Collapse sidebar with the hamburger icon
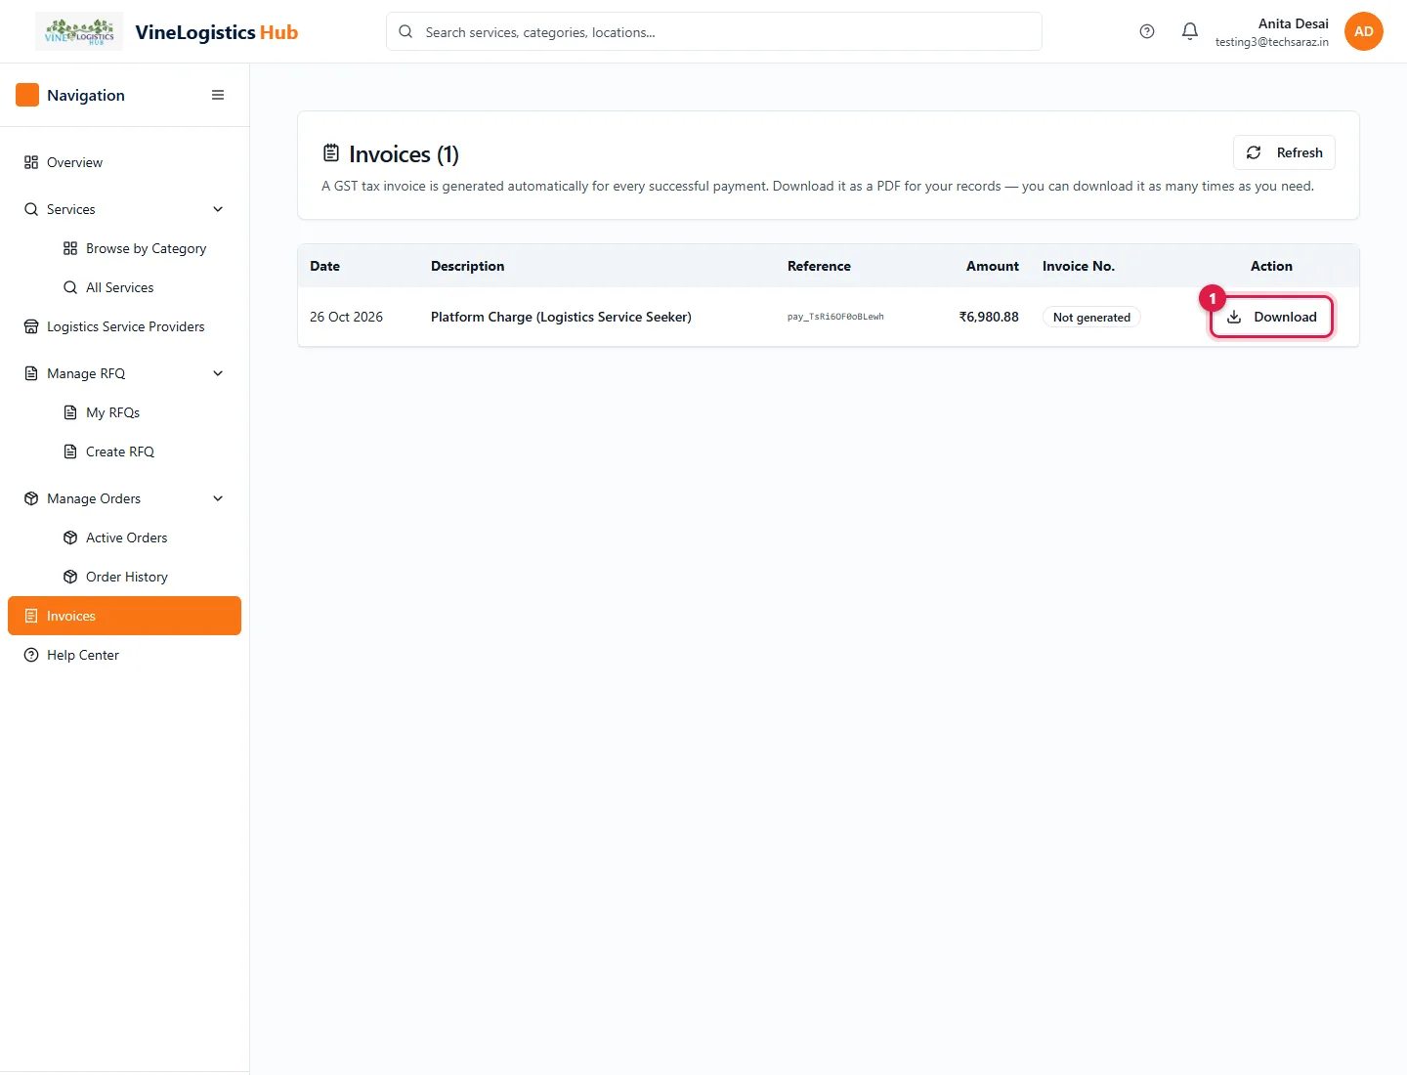The image size is (1407, 1075). (218, 95)
